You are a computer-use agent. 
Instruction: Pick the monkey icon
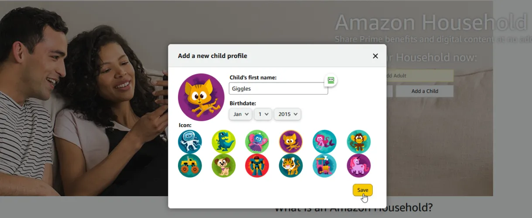tap(359, 142)
